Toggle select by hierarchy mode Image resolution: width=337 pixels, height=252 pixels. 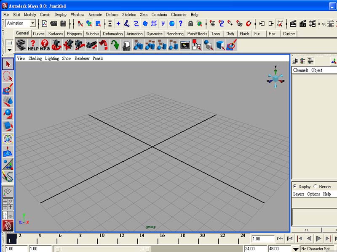(80, 24)
